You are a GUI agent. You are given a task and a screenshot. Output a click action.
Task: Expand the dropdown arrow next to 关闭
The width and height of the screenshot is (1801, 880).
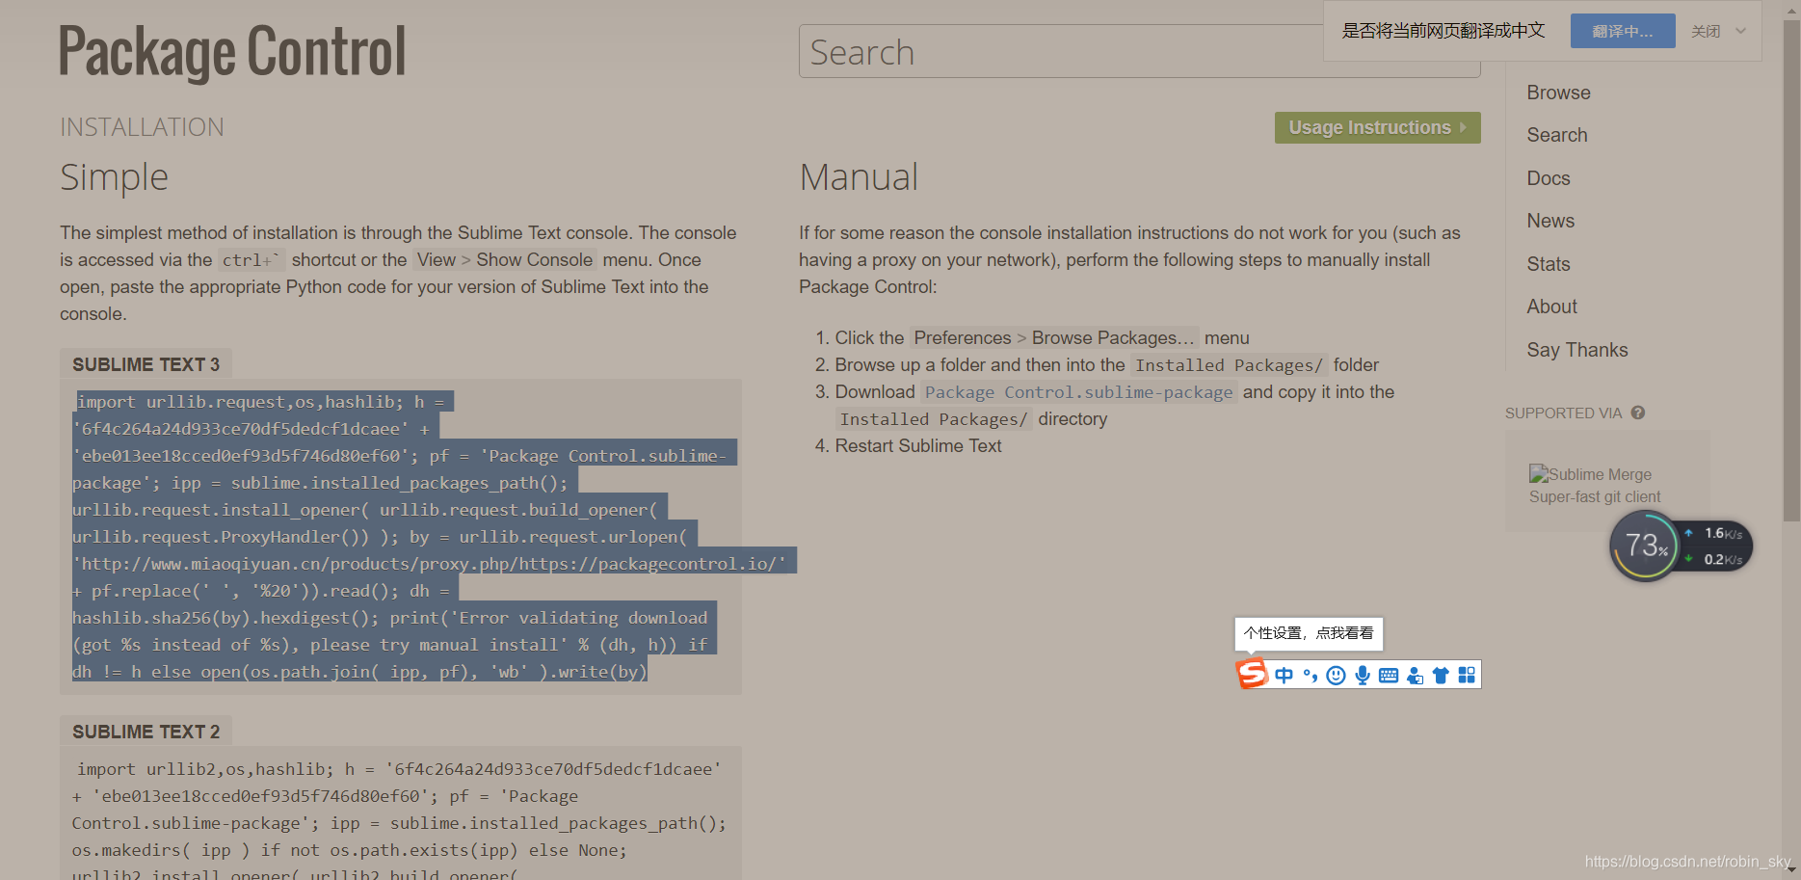tap(1740, 31)
